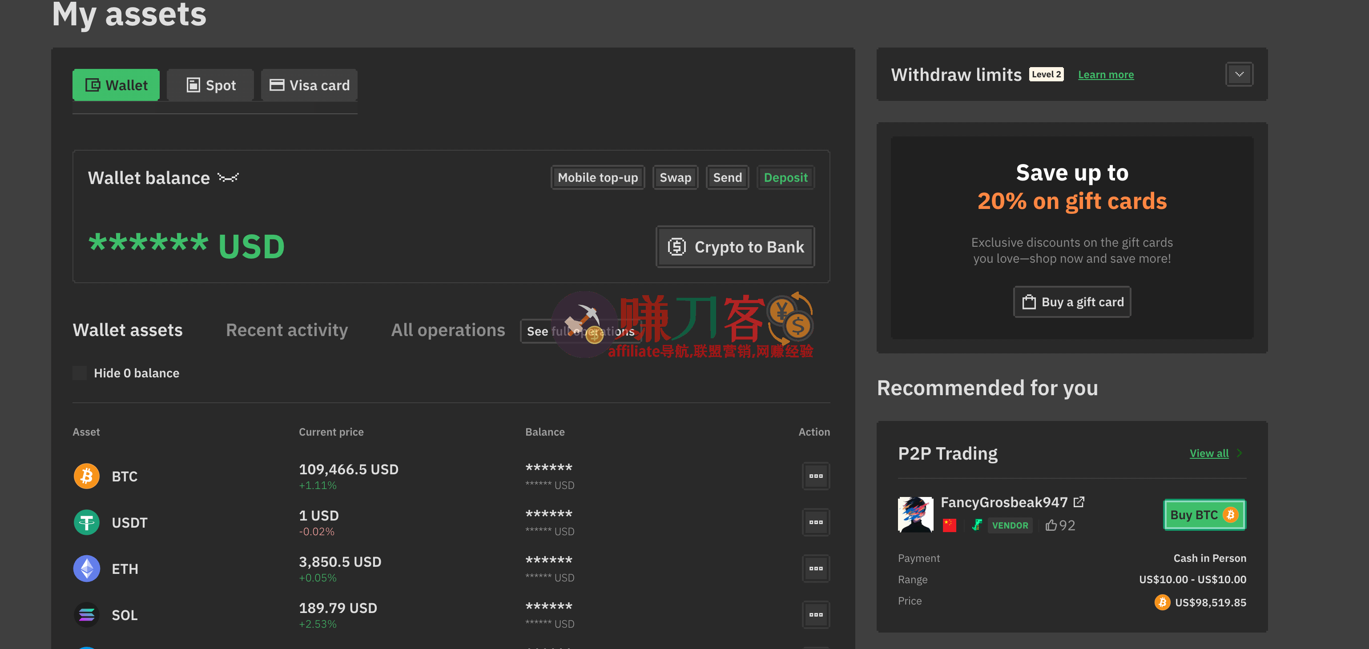The width and height of the screenshot is (1369, 649).
Task: Switch to the Visa card tab
Action: tap(309, 85)
